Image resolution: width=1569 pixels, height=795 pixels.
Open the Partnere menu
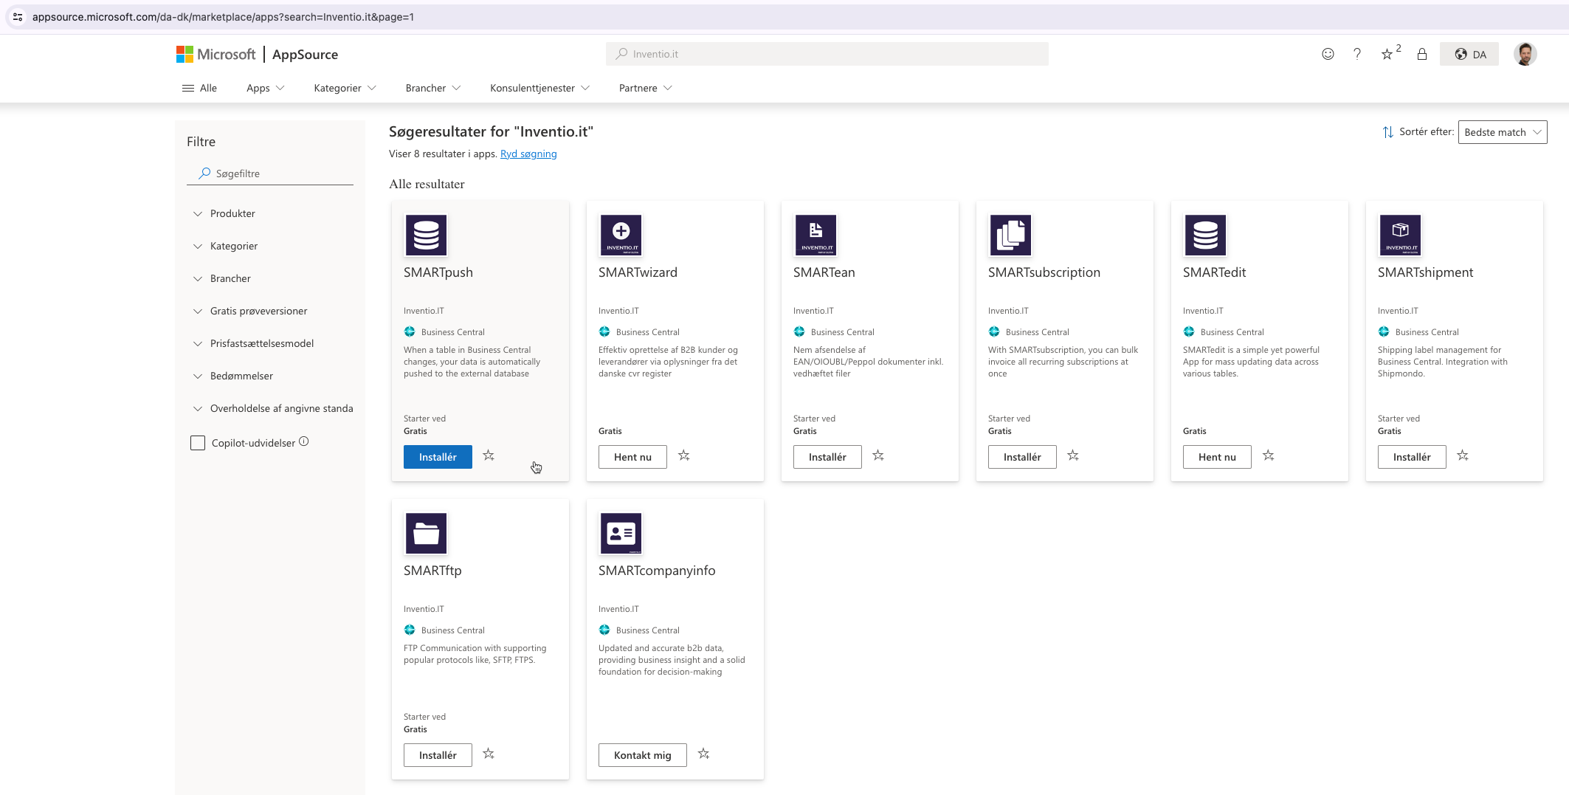pyautogui.click(x=645, y=88)
